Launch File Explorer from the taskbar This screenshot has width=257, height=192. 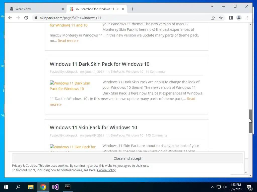coord(31,187)
